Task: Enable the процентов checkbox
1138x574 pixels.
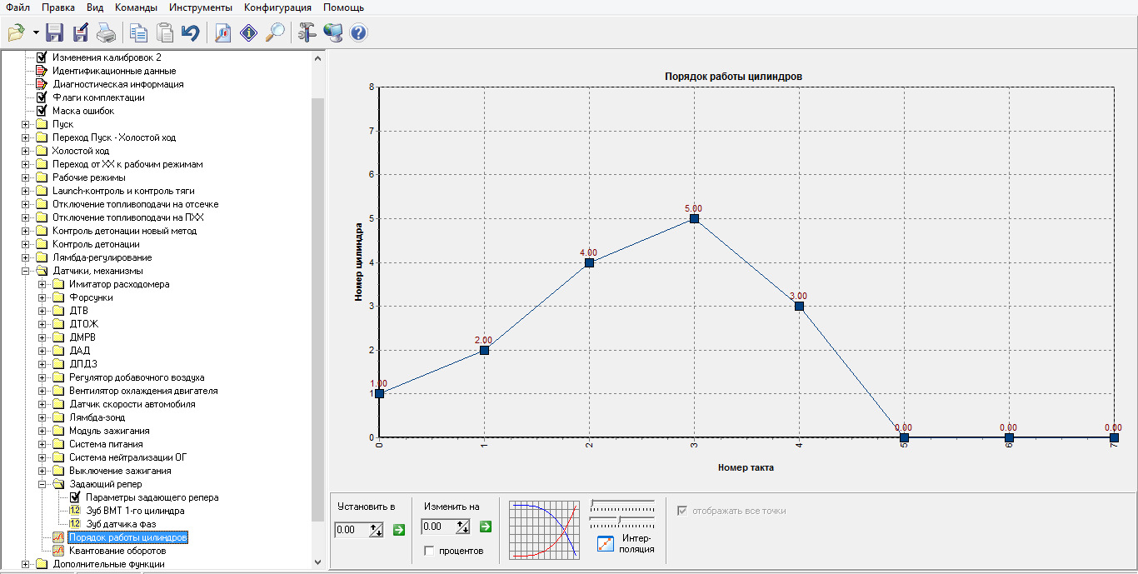Action: coord(428,551)
